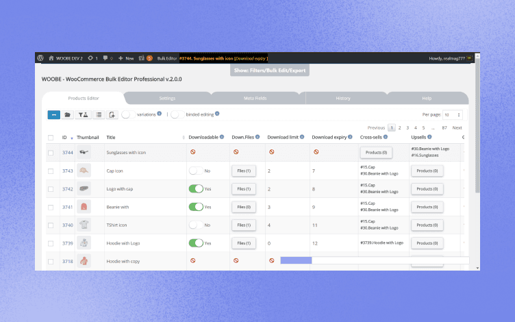Screen dimensions: 515x322
Task: Switch to the Settings tab
Action: 167,98
